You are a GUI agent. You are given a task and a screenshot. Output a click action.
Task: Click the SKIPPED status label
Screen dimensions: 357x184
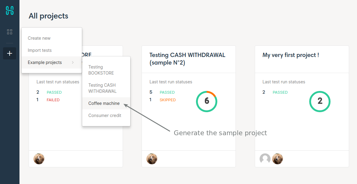168,100
